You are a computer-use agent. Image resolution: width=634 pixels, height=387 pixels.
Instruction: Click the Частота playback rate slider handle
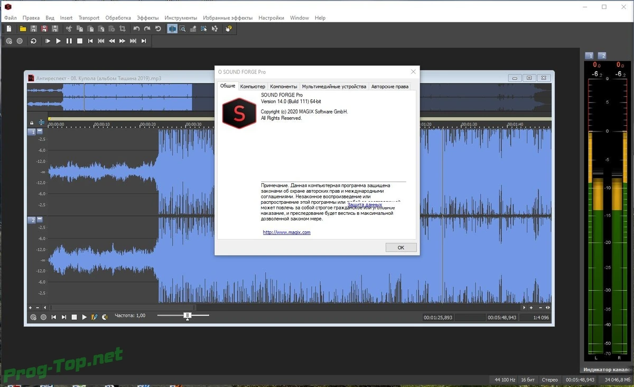tap(187, 316)
